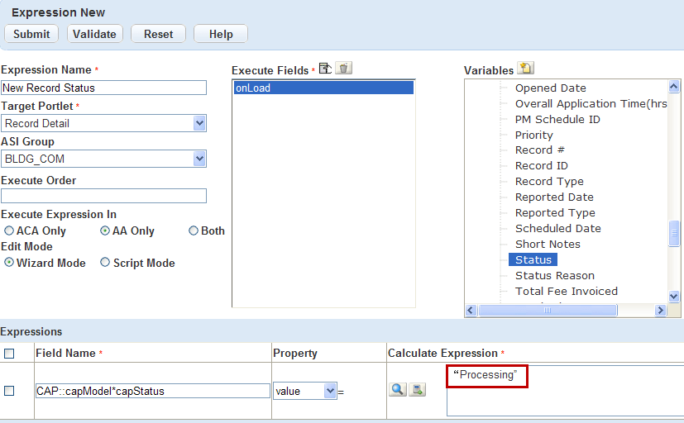Open the Target Portlet dropdown
Image resolution: width=684 pixels, height=423 pixels.
click(x=199, y=123)
